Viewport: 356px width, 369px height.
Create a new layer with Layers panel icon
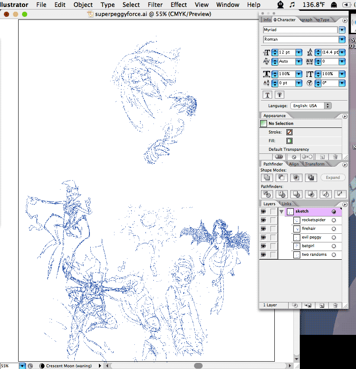click(x=321, y=305)
